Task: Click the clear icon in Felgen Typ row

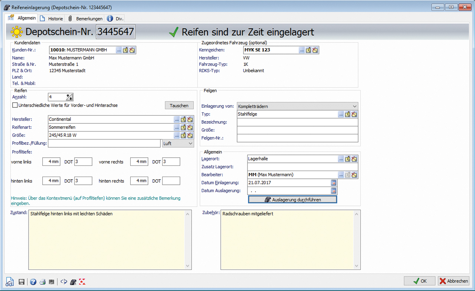Action: [x=354, y=114]
